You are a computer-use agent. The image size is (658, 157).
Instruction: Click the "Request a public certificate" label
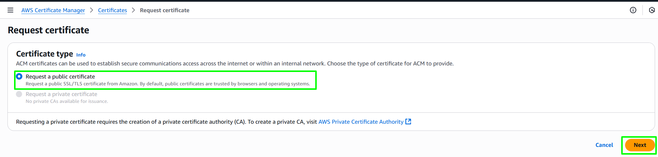click(60, 76)
